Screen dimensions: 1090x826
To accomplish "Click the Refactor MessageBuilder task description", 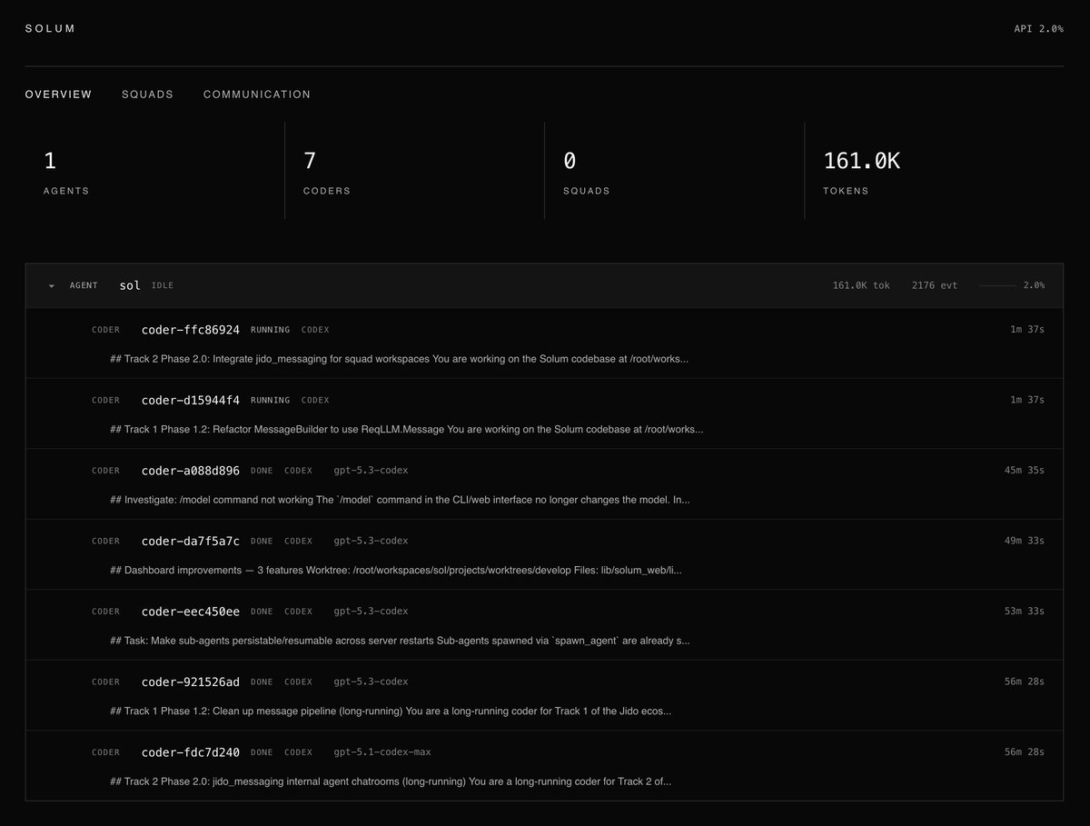I will tap(407, 429).
